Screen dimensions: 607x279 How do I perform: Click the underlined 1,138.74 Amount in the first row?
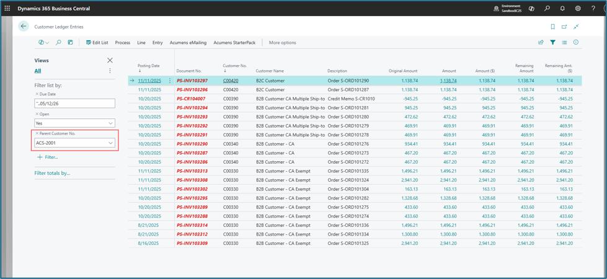448,81
